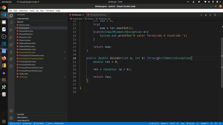Open the Visual Studio Code app menu dropdown

[x=28, y=2]
